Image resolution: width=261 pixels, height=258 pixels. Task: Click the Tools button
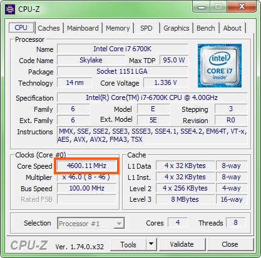click(128, 244)
